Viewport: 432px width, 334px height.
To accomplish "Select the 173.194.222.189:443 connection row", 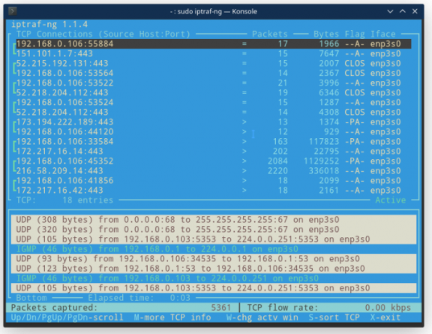I will (x=214, y=122).
